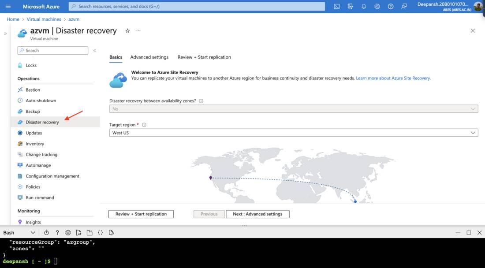Click the global search box
The height and width of the screenshot is (268, 485).
tap(197, 6)
